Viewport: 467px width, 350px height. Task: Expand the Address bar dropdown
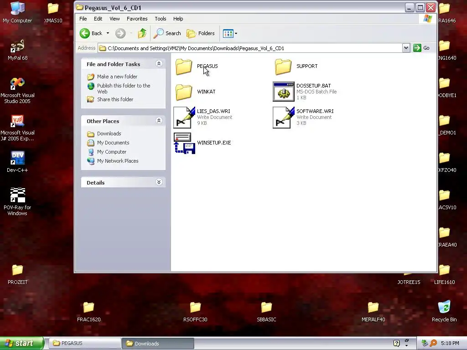tap(405, 48)
